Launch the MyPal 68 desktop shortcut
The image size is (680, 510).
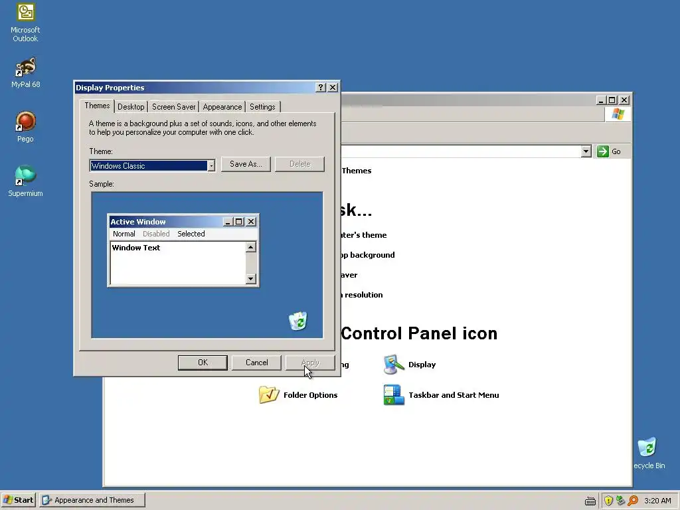(x=25, y=73)
